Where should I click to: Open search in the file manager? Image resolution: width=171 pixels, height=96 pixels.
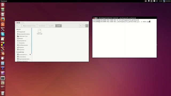pos(81,26)
